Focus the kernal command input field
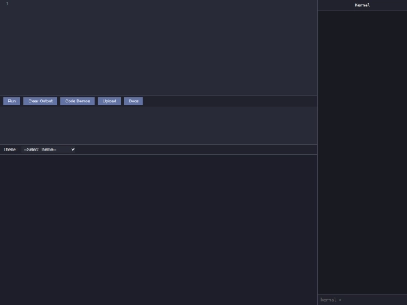 [x=363, y=300]
